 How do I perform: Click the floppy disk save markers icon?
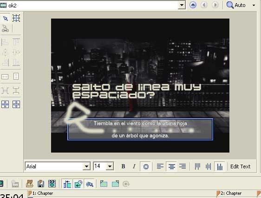click(41, 184)
